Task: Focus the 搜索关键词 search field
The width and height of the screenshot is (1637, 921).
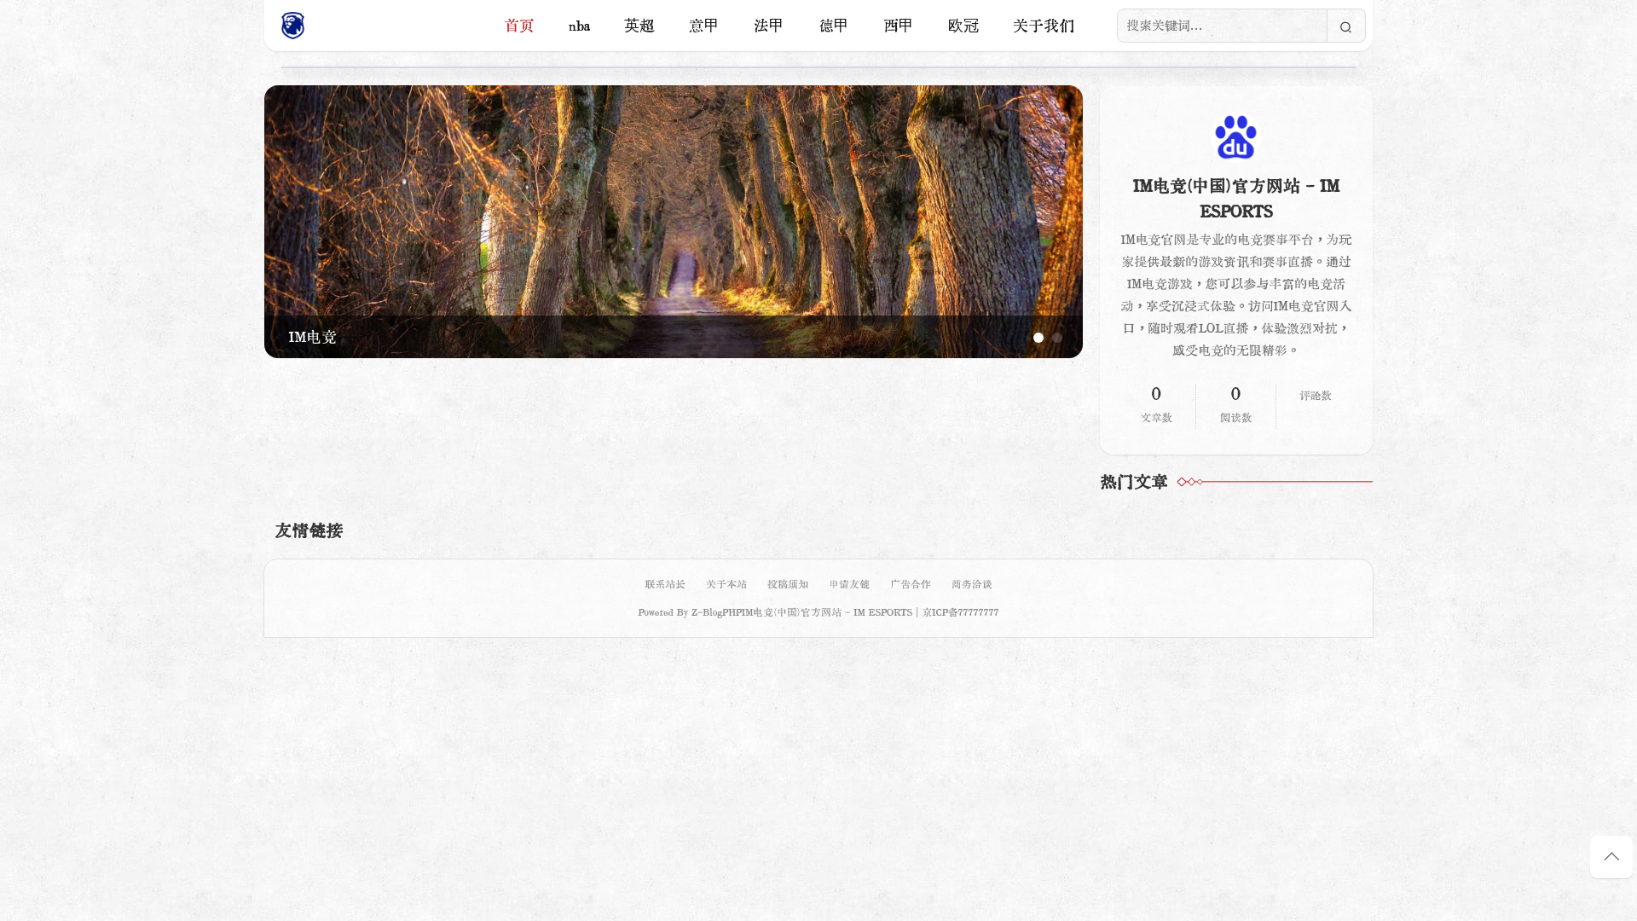Action: click(x=1222, y=26)
